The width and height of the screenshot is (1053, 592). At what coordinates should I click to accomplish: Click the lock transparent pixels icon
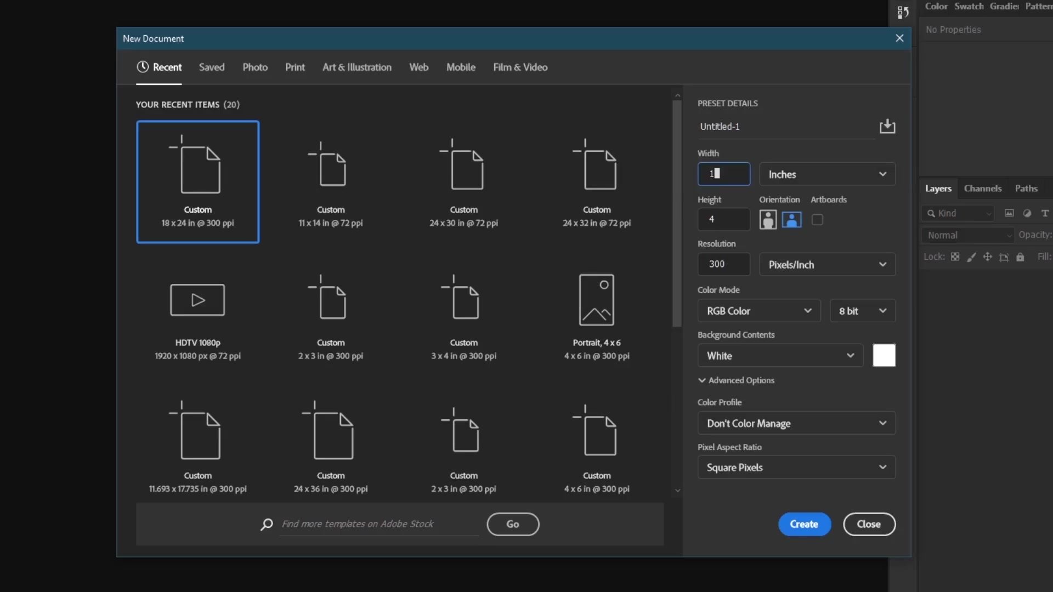[955, 257]
